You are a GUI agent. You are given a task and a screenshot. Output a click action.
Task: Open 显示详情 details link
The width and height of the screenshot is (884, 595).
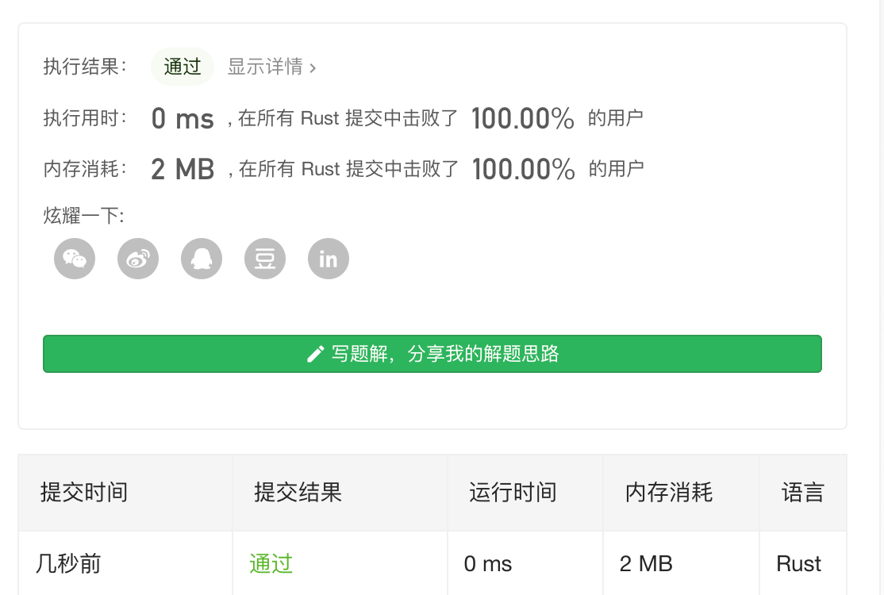(x=265, y=67)
